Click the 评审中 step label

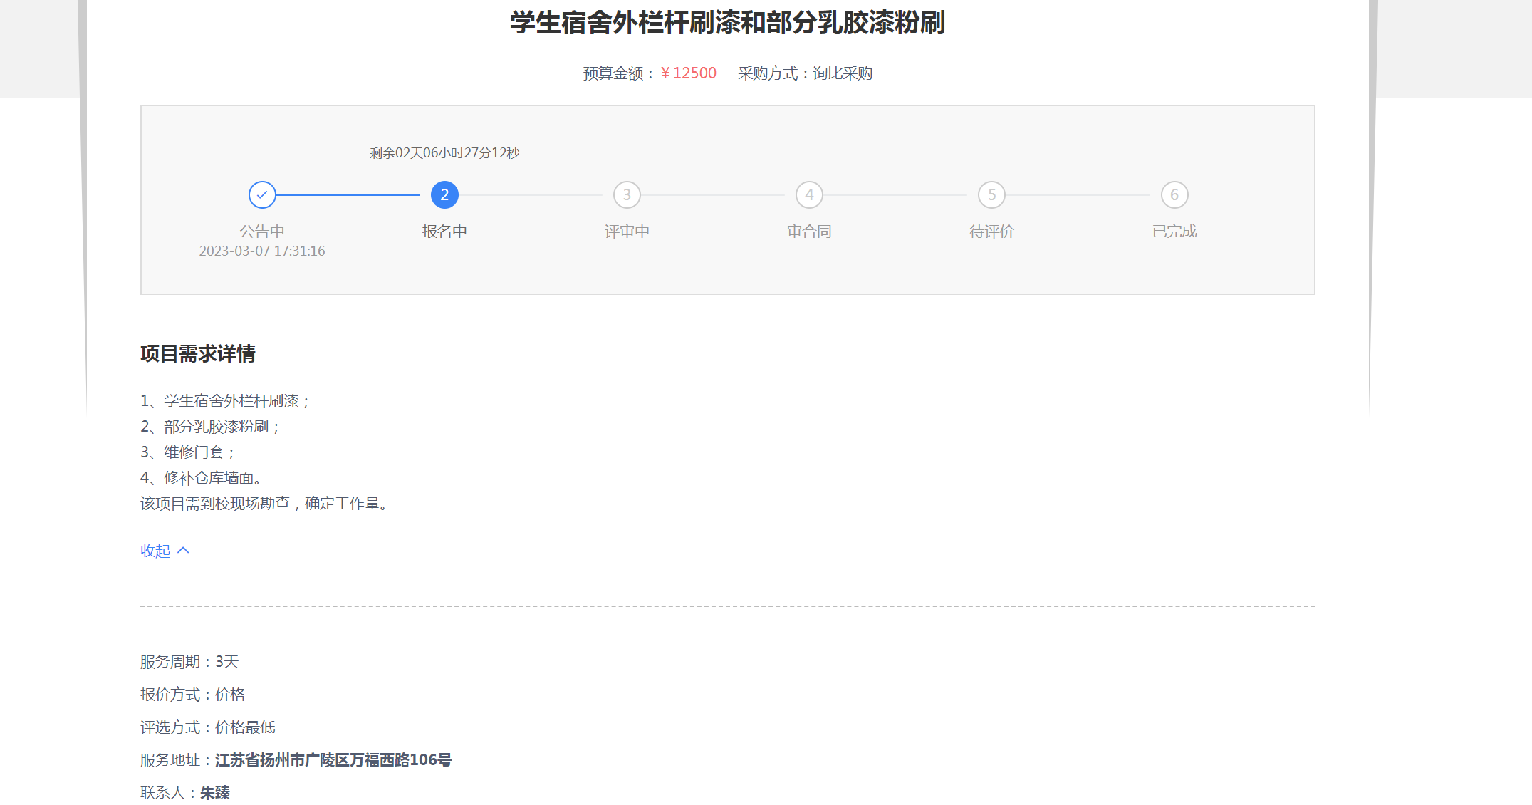click(627, 232)
